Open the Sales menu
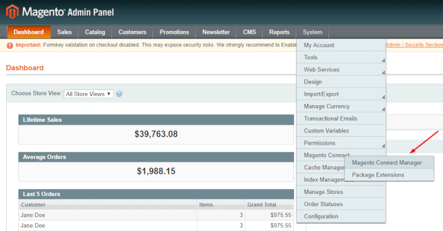This screenshot has height=231, width=443. tap(64, 32)
